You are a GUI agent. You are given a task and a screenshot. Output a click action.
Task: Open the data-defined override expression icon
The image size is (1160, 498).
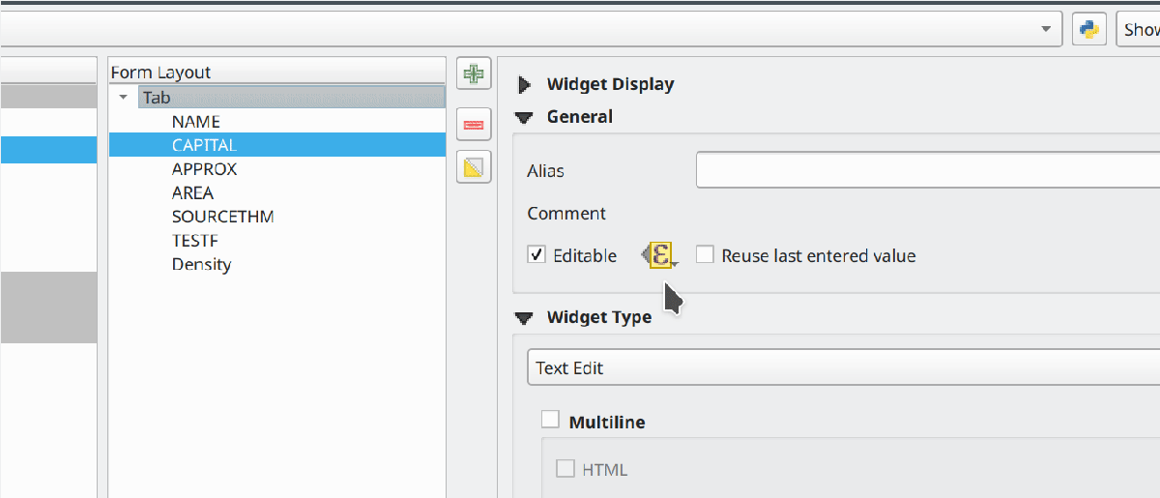tap(661, 256)
